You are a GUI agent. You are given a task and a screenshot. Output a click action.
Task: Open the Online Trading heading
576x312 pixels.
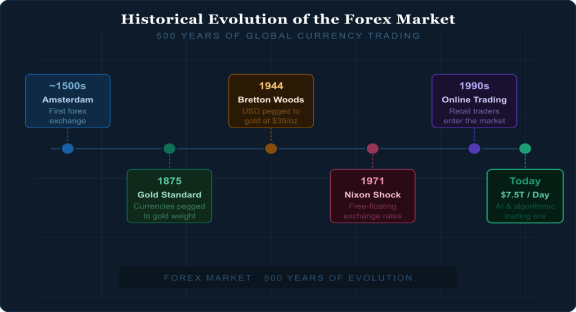click(474, 100)
